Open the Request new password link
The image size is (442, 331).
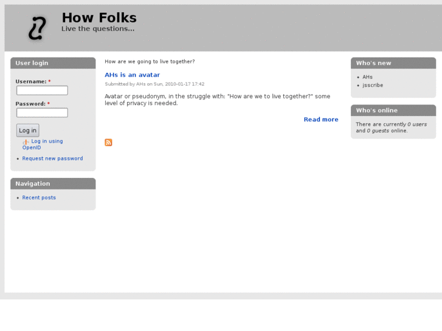point(52,159)
